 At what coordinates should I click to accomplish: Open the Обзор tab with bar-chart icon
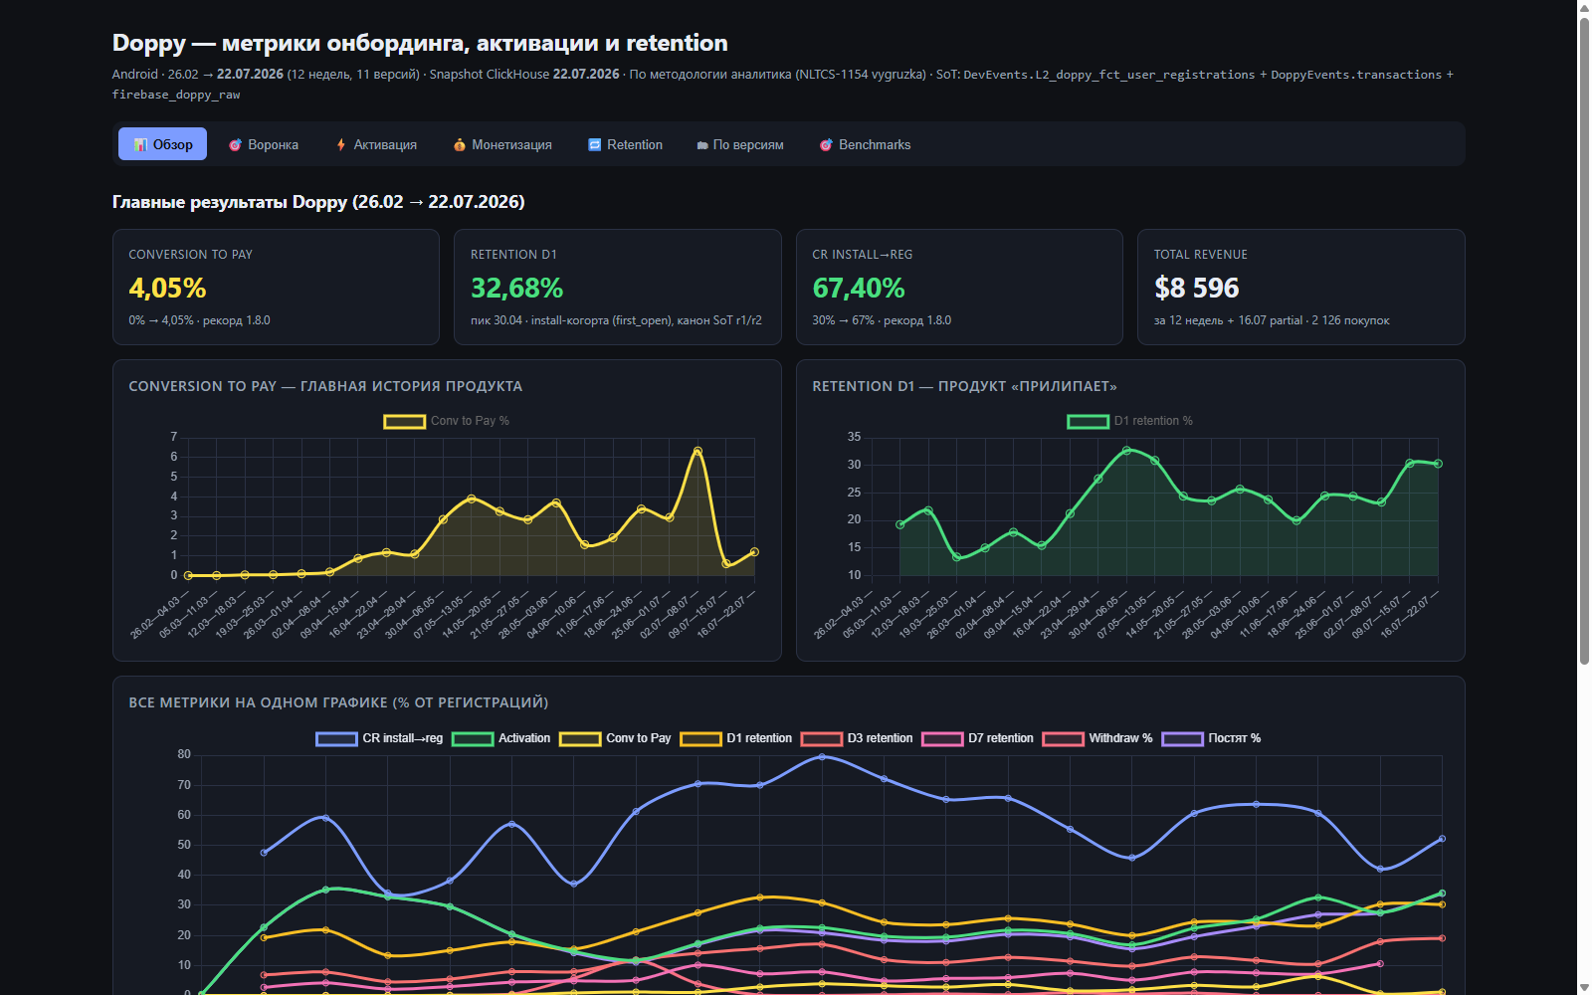point(162,144)
